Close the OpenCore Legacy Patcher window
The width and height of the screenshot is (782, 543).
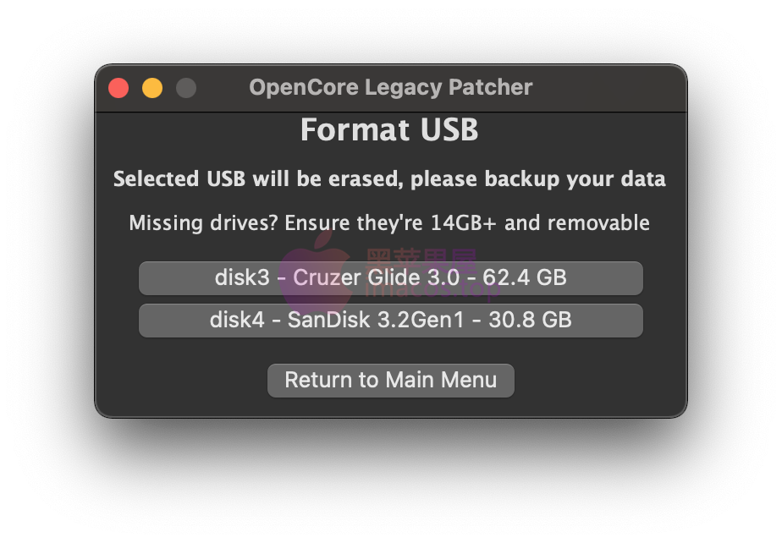[x=118, y=88]
